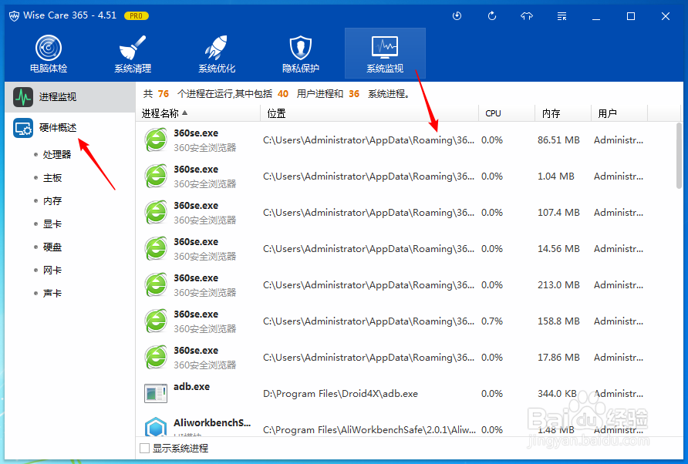The height and width of the screenshot is (464, 688).
Task: Click the 360se.exe icon using 213.0 MB
Action: (x=156, y=284)
